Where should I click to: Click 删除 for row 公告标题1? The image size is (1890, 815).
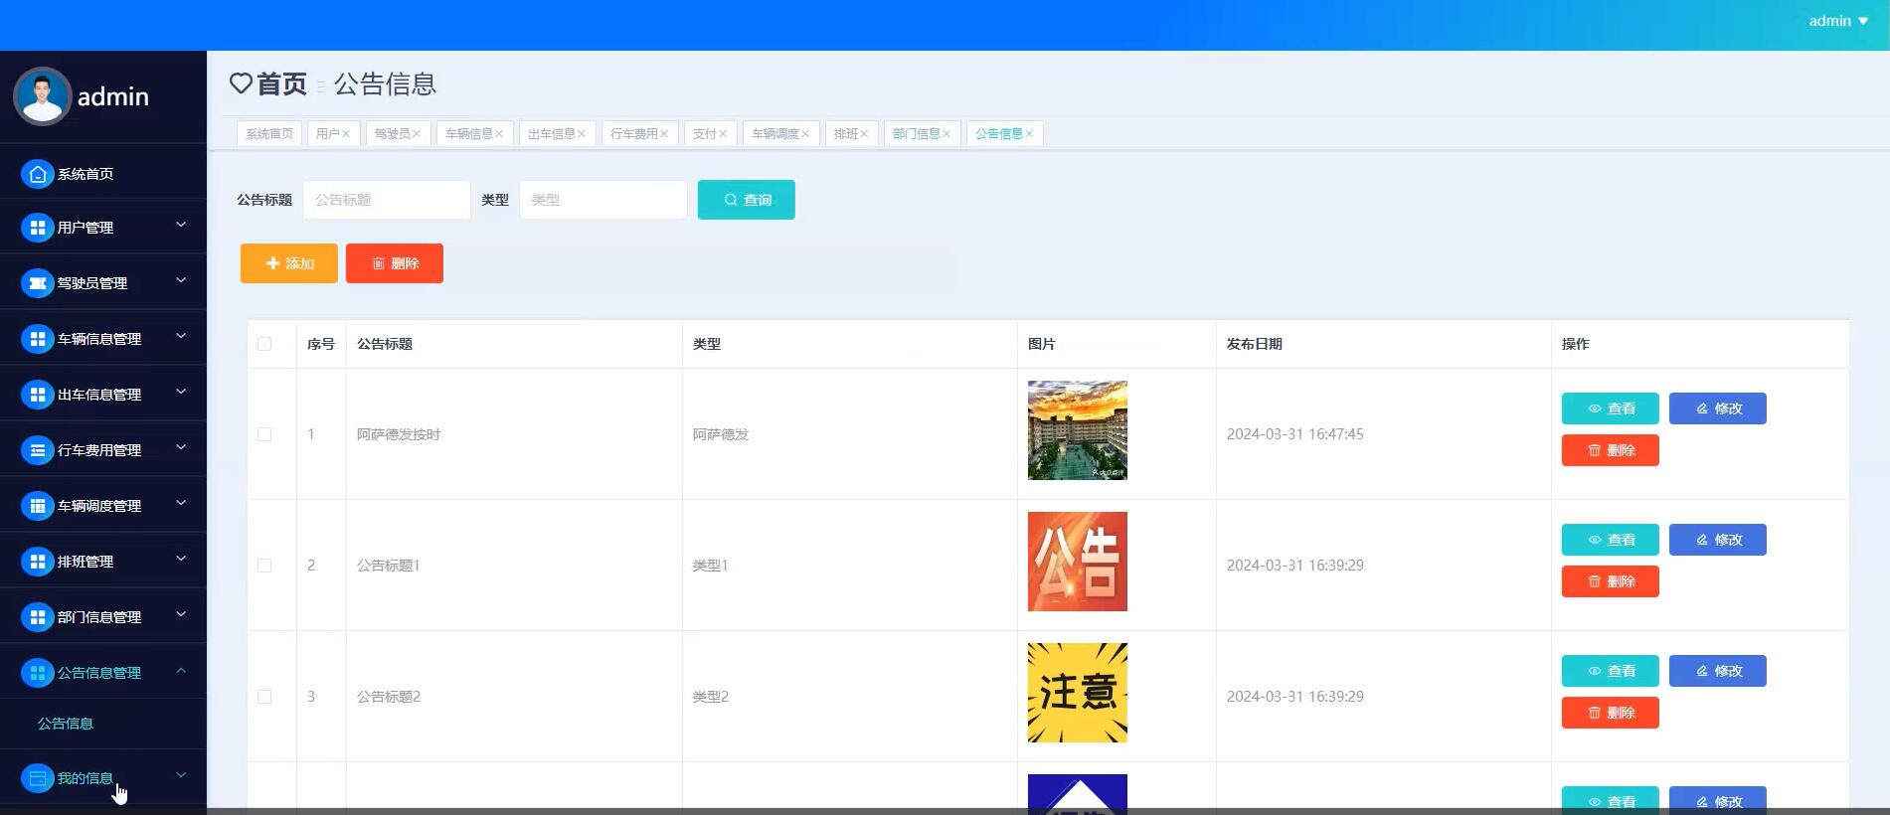click(x=1611, y=581)
